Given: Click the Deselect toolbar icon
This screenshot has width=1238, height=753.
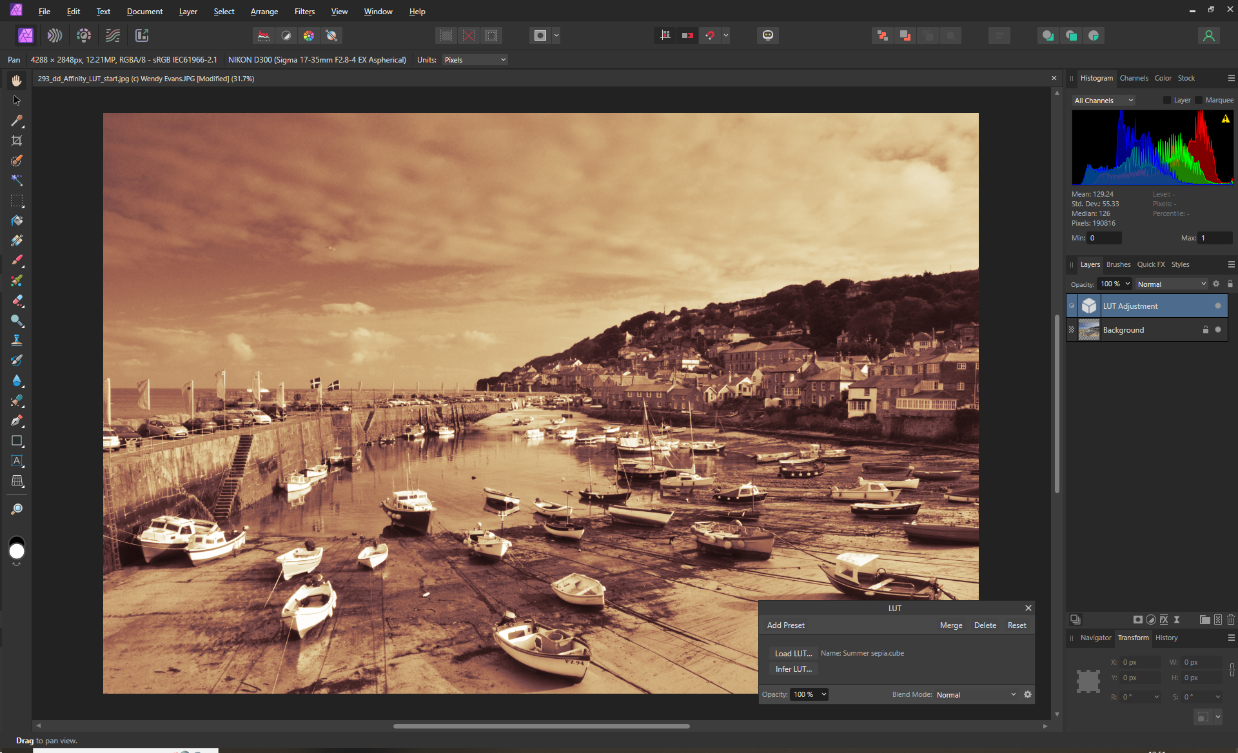Looking at the screenshot, I should pyautogui.click(x=469, y=35).
